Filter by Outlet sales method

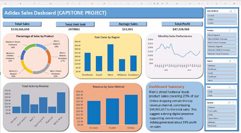222,23
